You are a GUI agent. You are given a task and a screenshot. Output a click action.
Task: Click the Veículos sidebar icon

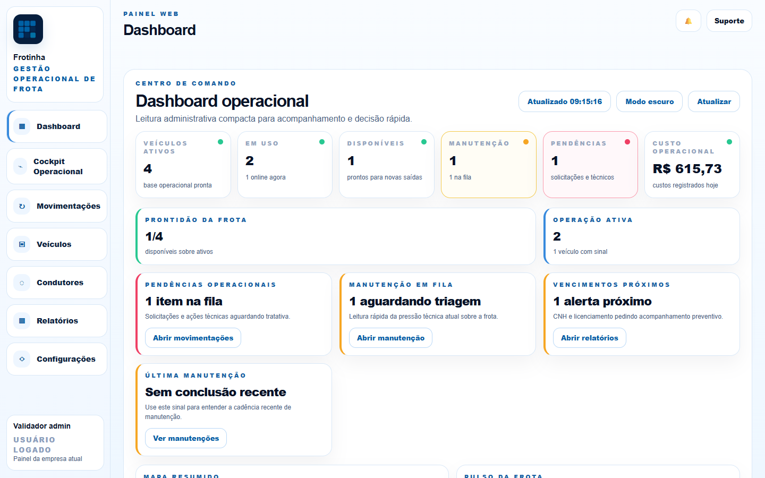[x=22, y=244]
